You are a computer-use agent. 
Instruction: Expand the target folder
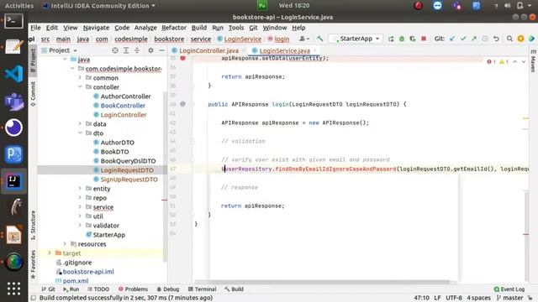[50, 253]
